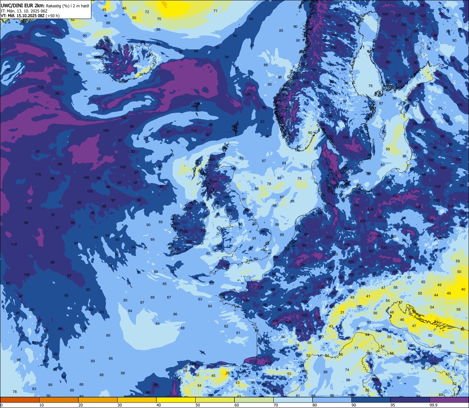Click the '71' value at the map top
Image resolution: width=469 pixels, height=408 pixels.
pos(215,11)
